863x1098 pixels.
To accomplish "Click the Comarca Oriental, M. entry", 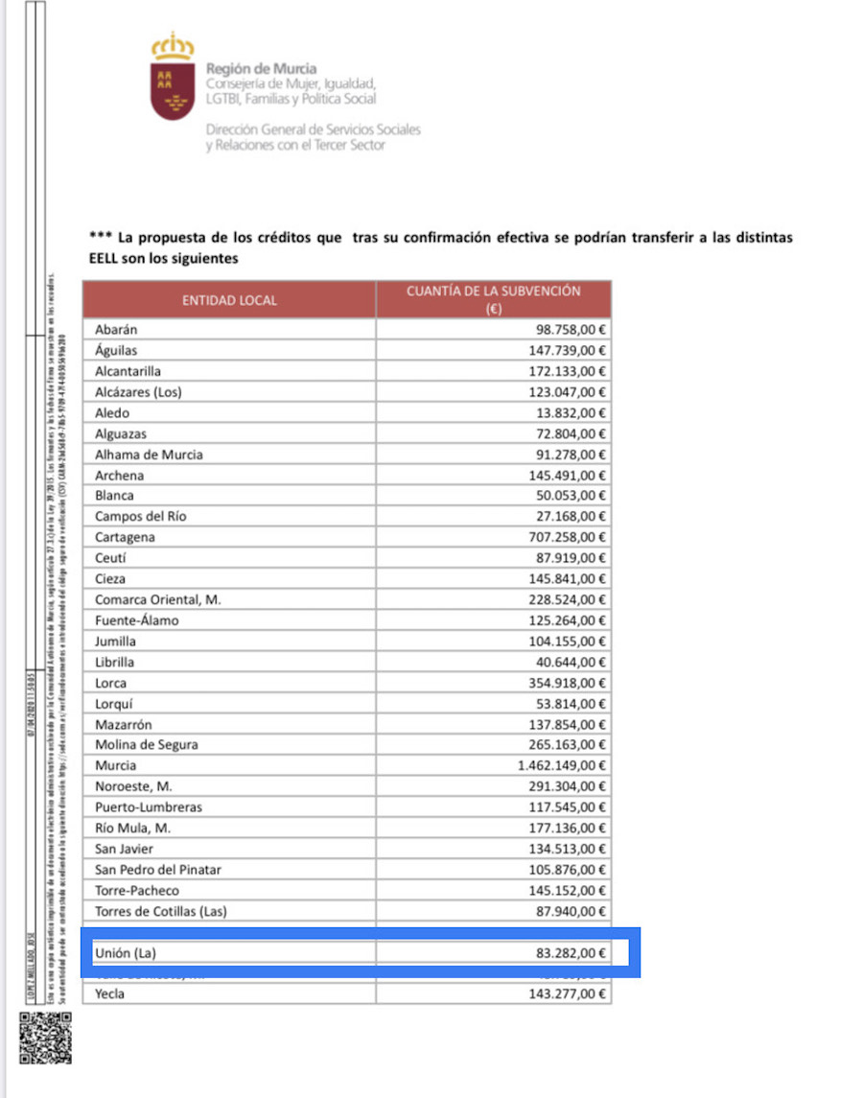I will (158, 599).
